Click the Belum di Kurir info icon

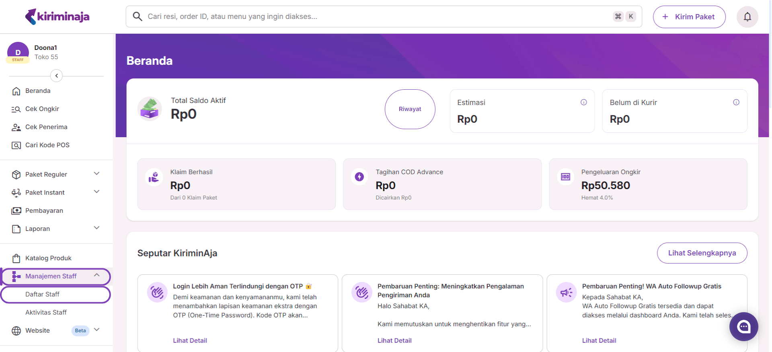(x=736, y=102)
